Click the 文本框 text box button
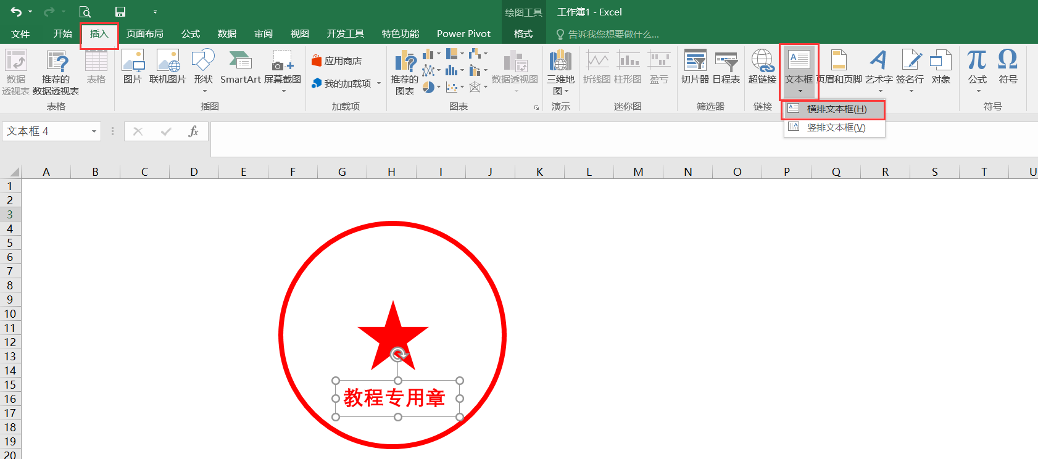1038x459 pixels. coord(799,71)
